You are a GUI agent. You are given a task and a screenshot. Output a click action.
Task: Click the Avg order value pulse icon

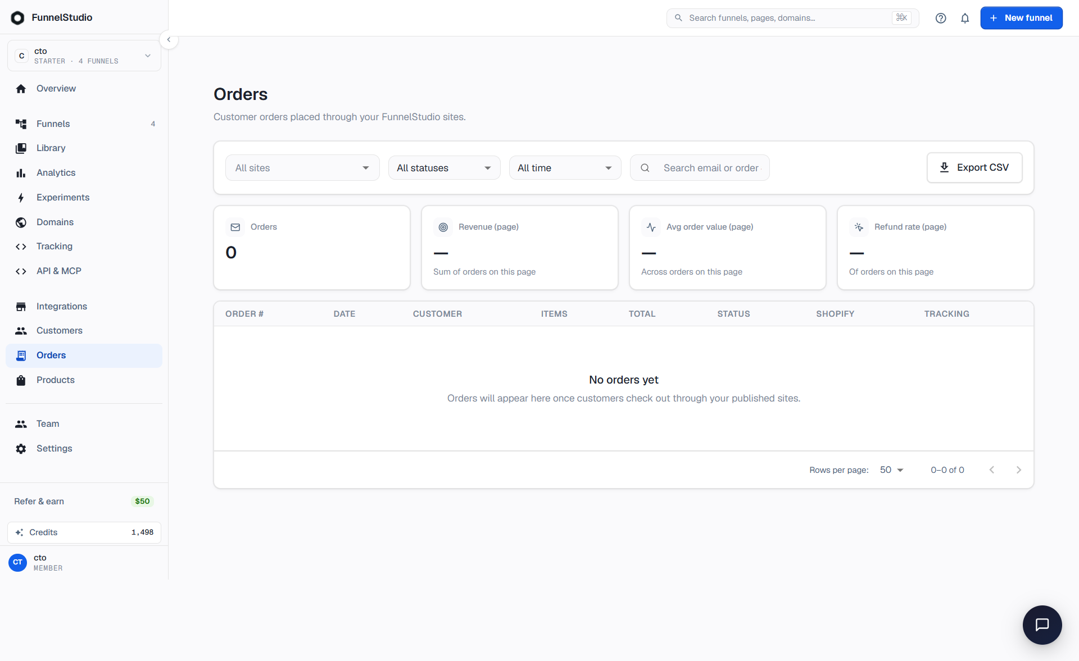651,227
